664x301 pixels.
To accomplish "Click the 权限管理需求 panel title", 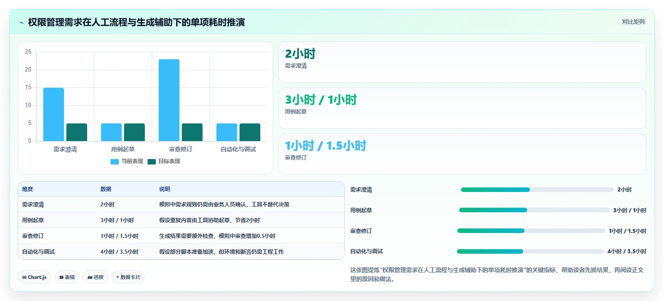I will point(136,22).
